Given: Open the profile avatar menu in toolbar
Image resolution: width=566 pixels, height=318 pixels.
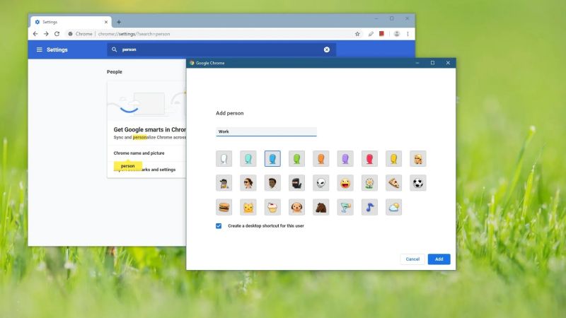Looking at the screenshot, I should (397, 34).
